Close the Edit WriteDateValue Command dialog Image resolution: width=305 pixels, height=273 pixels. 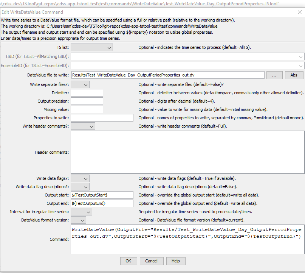pos(300,12)
